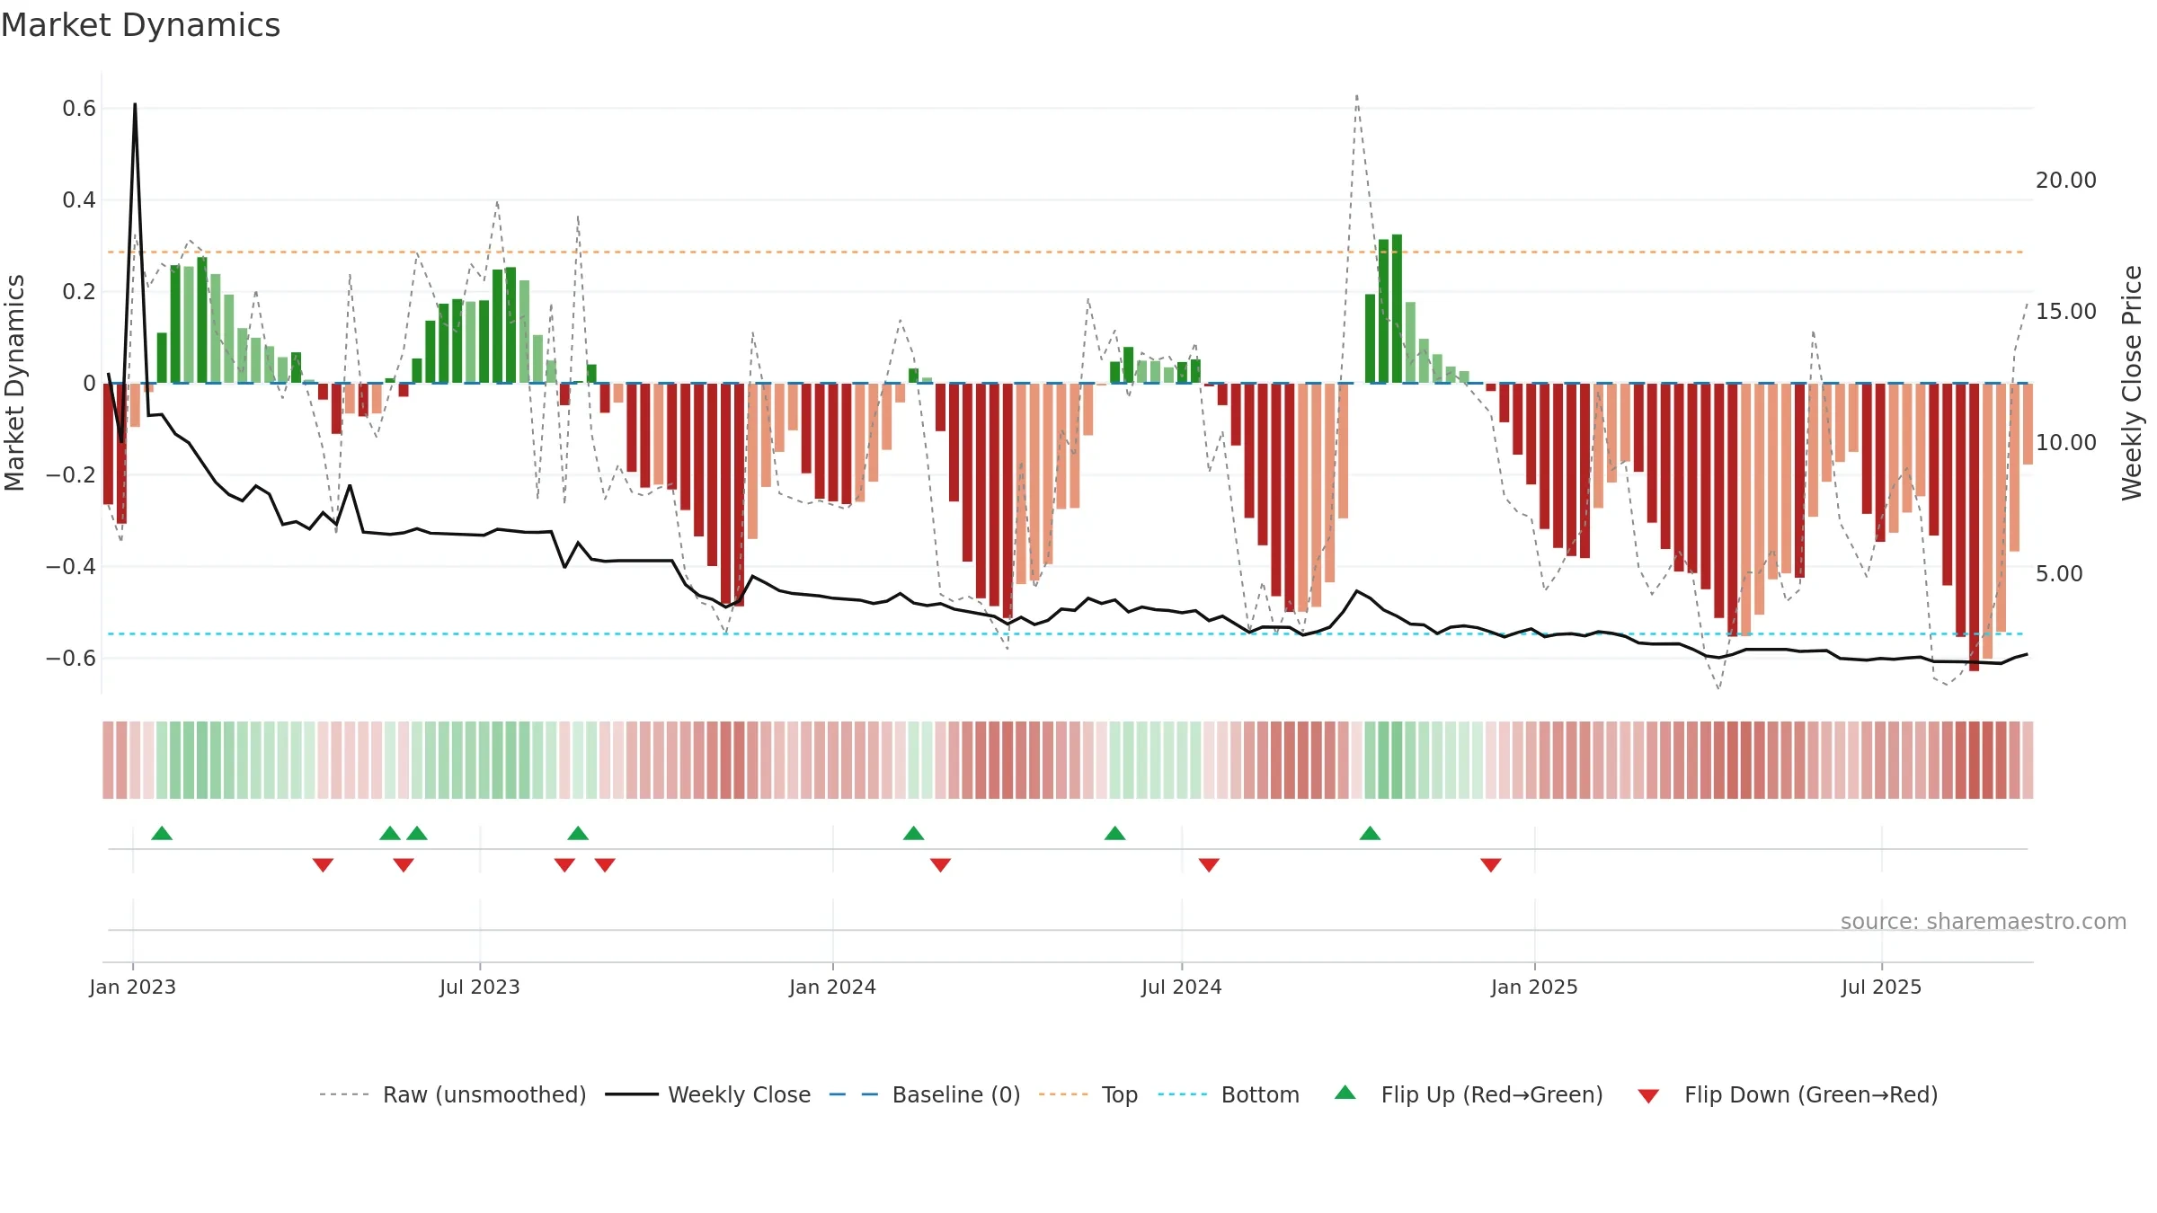
Task: Click the Weekly Close Price axis title
Action: (x=2132, y=383)
